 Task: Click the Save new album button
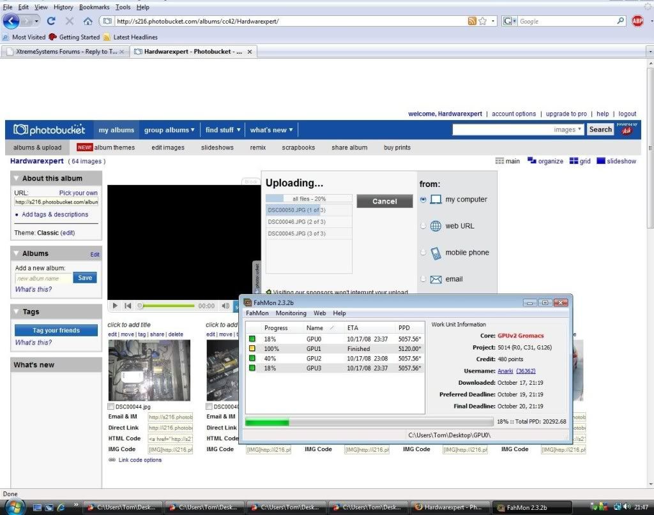(x=85, y=278)
